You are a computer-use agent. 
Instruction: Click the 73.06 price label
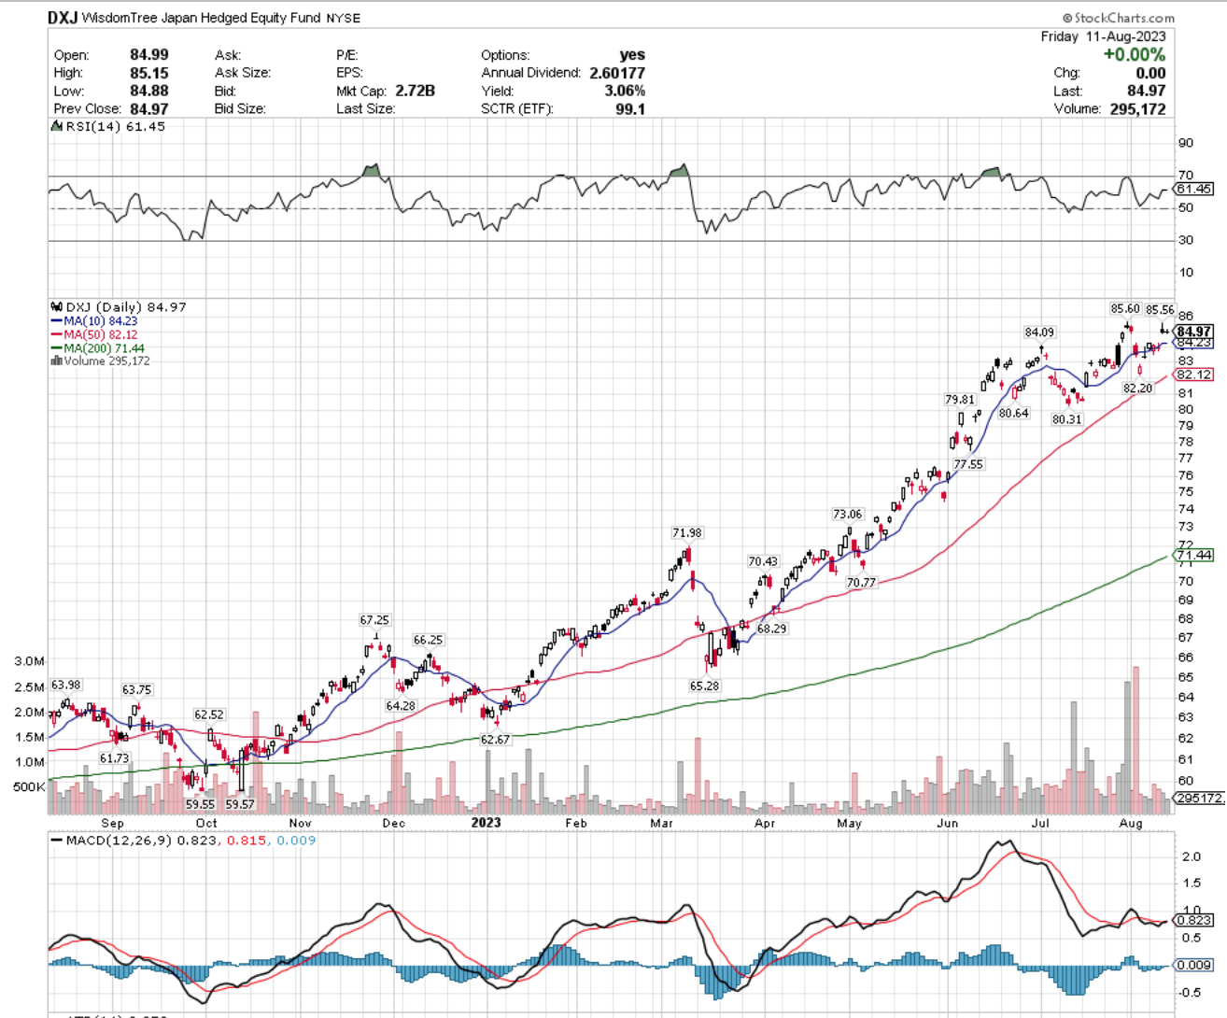click(848, 515)
